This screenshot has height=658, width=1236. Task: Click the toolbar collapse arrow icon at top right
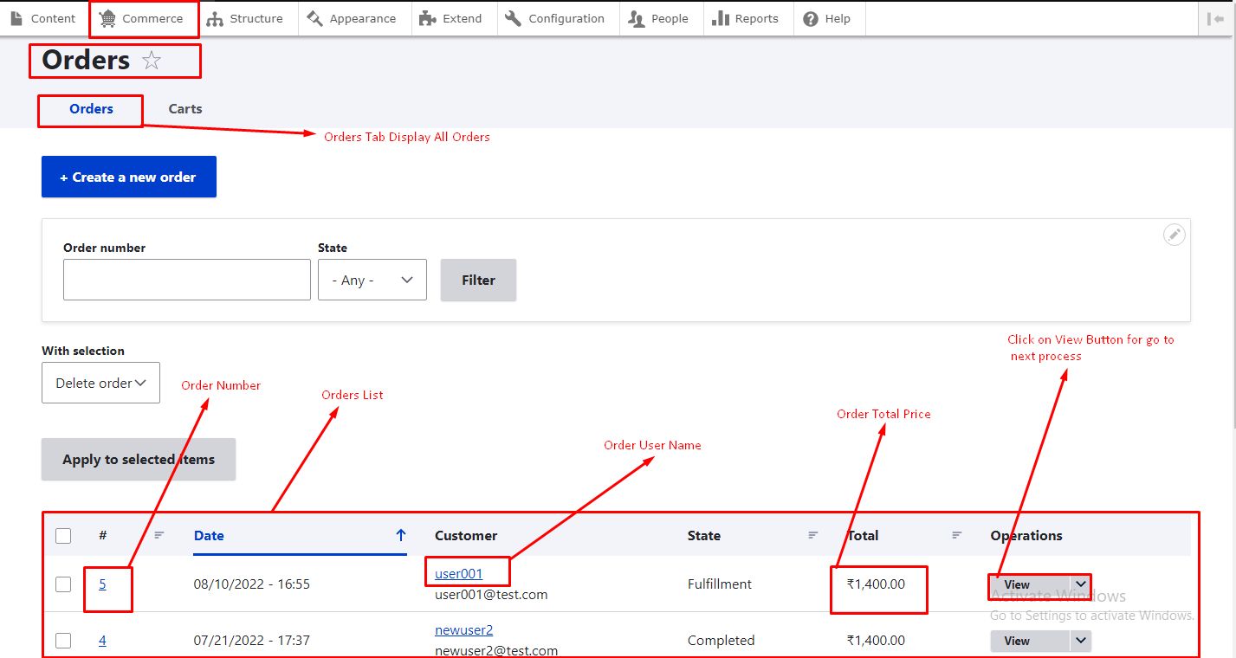(x=1214, y=18)
